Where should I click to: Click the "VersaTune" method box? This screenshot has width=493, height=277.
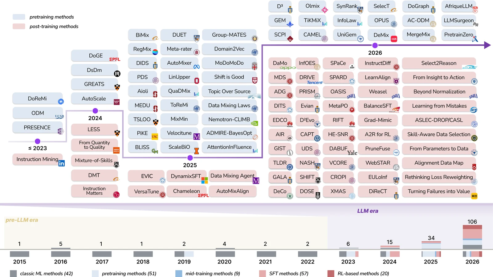[146, 191]
